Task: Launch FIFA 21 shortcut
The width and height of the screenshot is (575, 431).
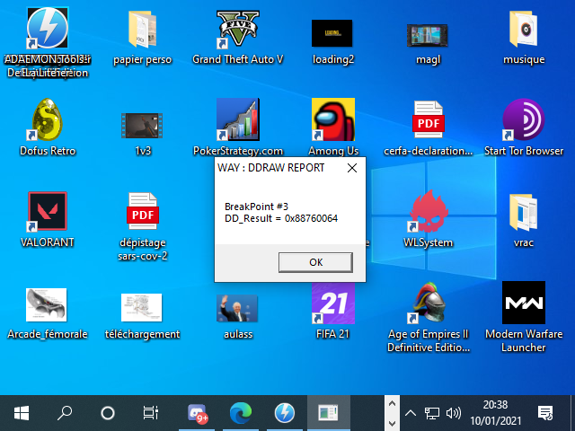Action: [x=333, y=303]
